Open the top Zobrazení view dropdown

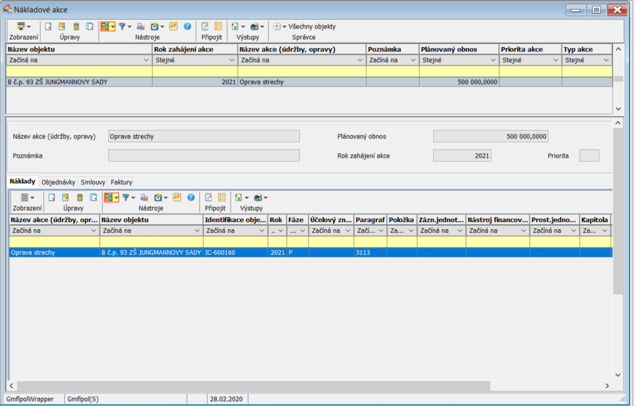(x=24, y=27)
